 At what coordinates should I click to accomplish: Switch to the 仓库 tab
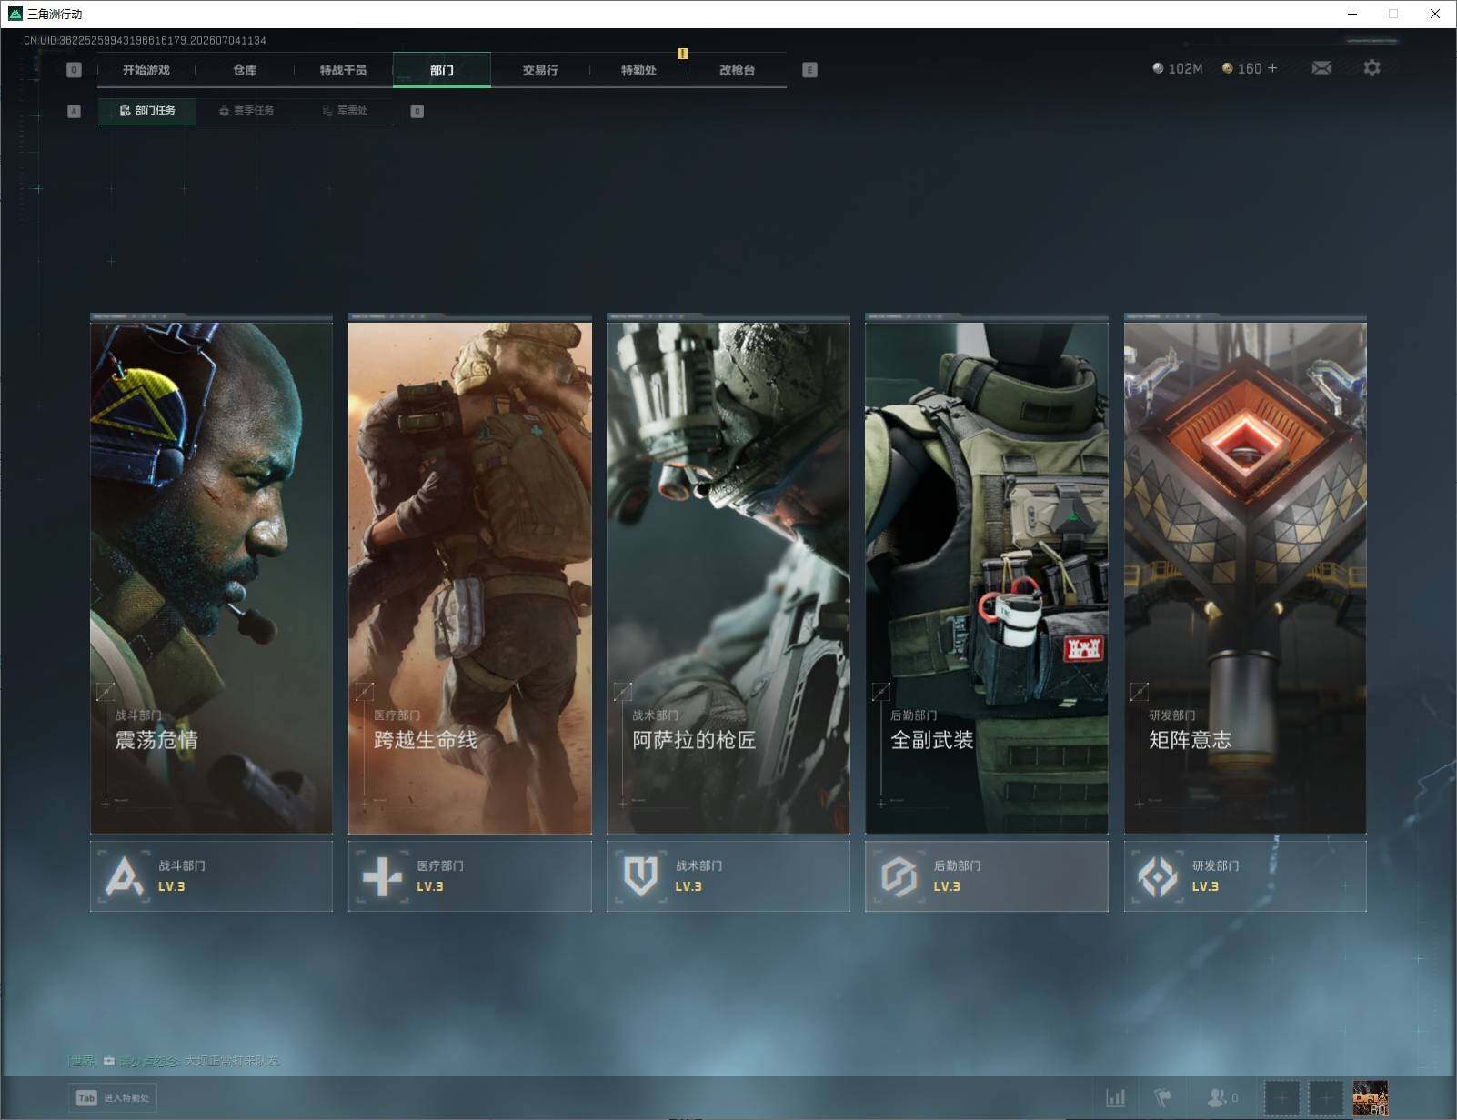click(x=245, y=70)
